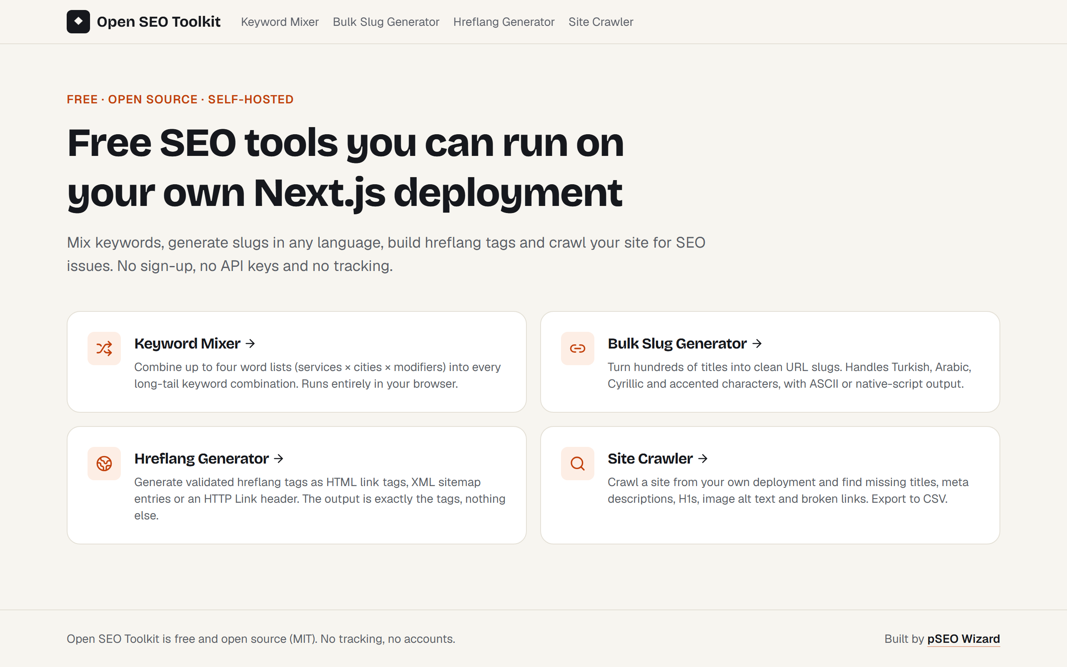The height and width of the screenshot is (667, 1067).
Task: Click the arrow next to Bulk Slug Generator heading
Action: (757, 344)
